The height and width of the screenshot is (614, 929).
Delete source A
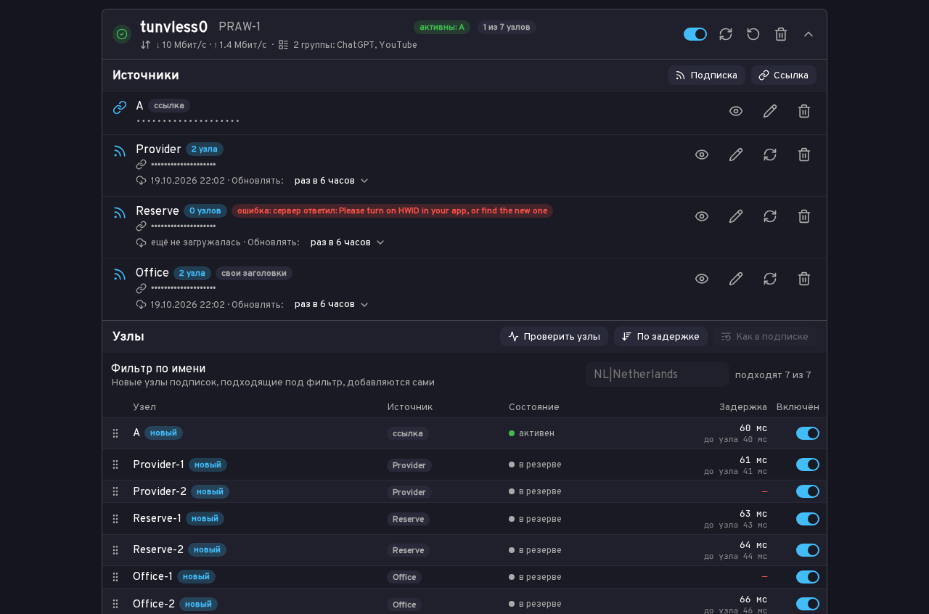(804, 111)
